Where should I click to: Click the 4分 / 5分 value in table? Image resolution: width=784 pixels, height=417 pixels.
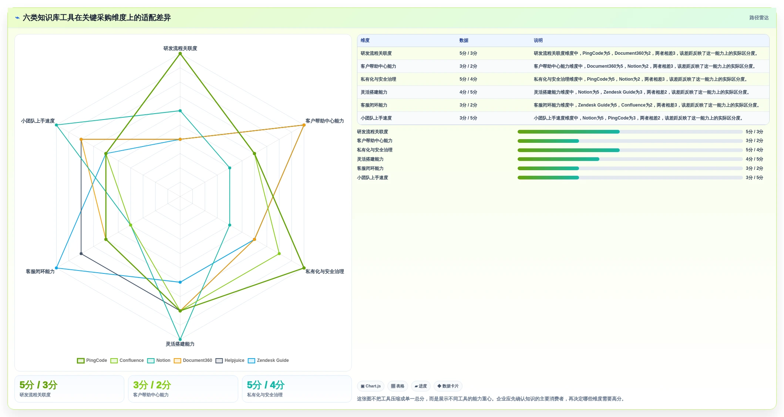coord(468,92)
